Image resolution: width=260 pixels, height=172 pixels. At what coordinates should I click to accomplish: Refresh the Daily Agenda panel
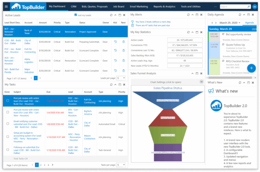click(x=240, y=15)
